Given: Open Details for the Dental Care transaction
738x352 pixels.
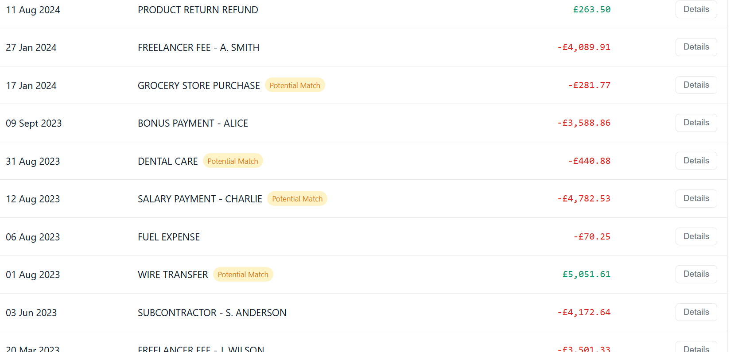Looking at the screenshot, I should click(696, 161).
